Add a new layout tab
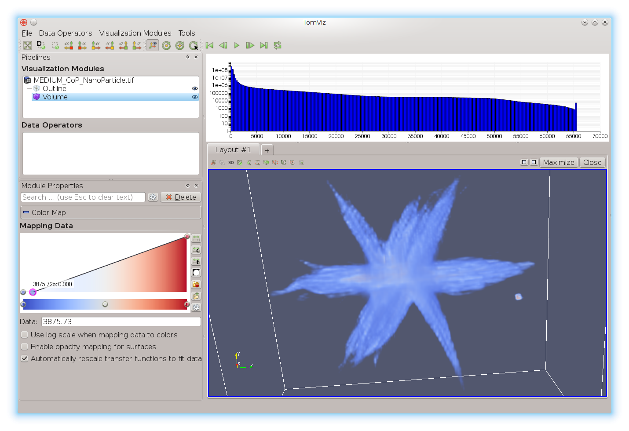 (267, 150)
